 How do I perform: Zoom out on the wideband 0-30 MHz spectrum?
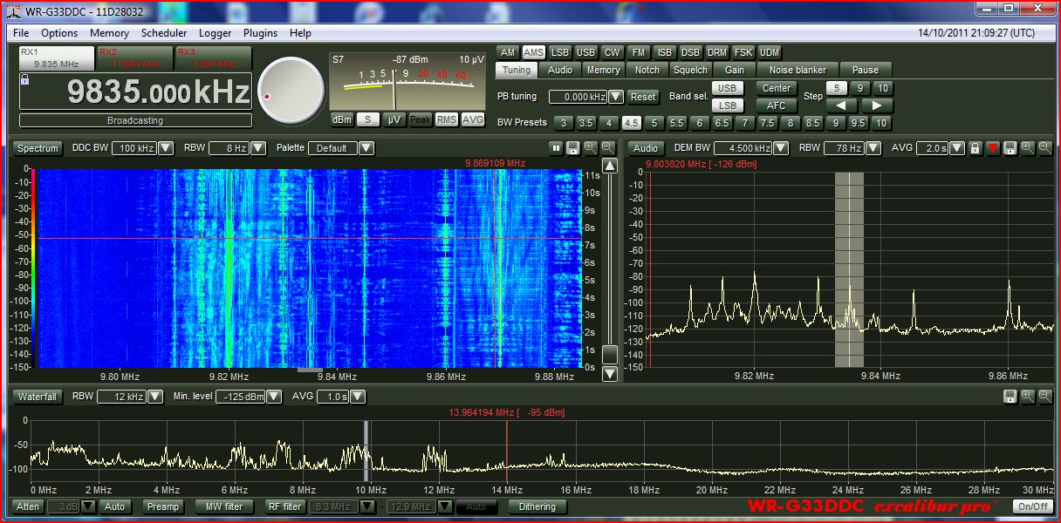point(1044,397)
